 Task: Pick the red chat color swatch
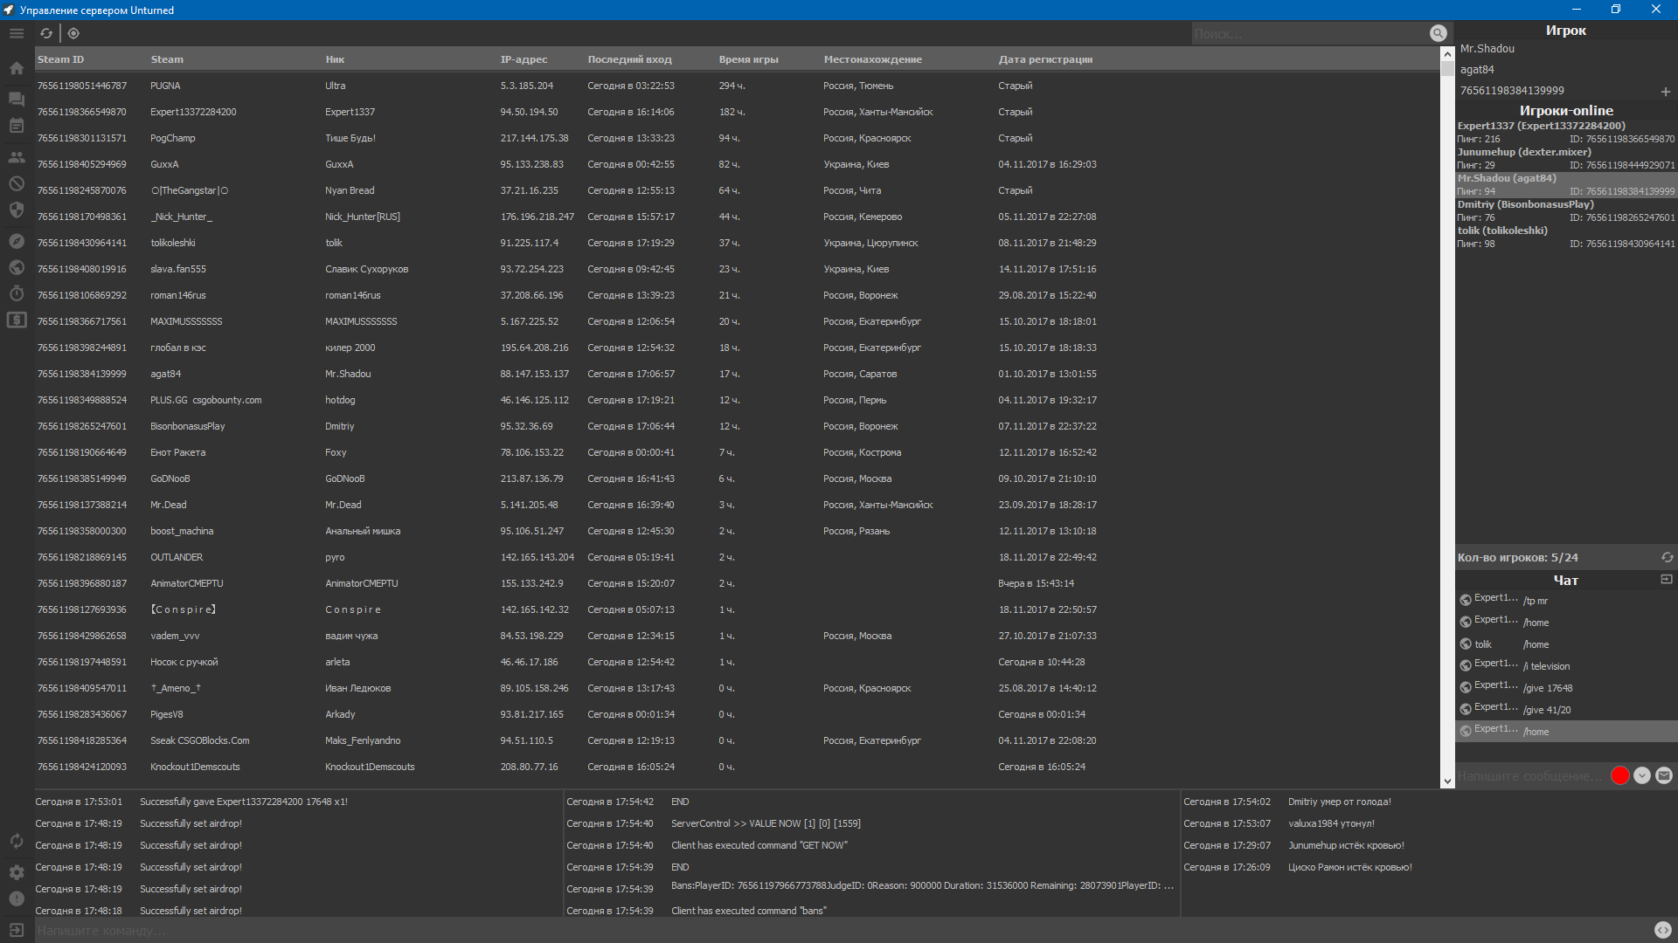click(x=1619, y=775)
